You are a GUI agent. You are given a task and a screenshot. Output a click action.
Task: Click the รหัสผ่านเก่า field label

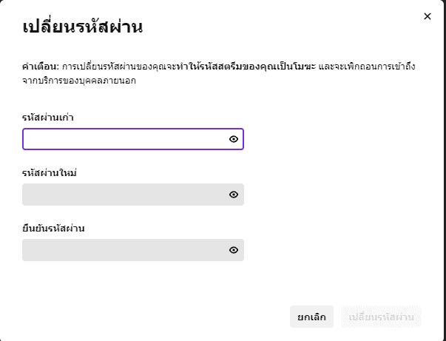point(47,117)
